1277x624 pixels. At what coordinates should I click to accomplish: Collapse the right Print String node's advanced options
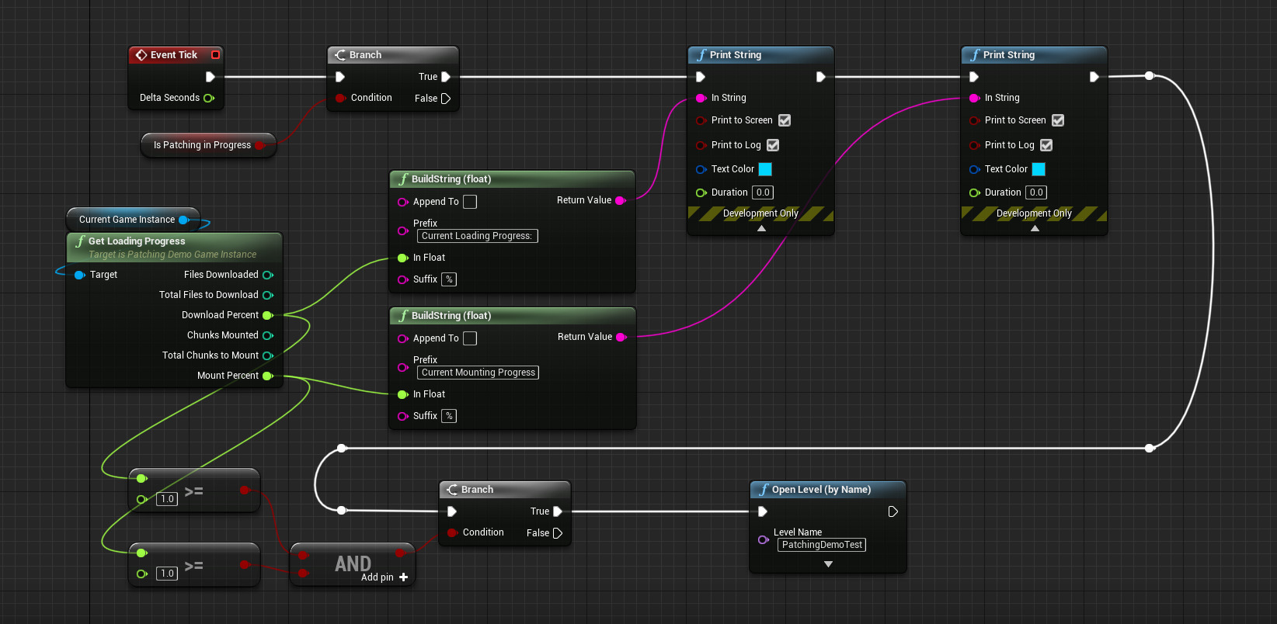(x=1035, y=228)
